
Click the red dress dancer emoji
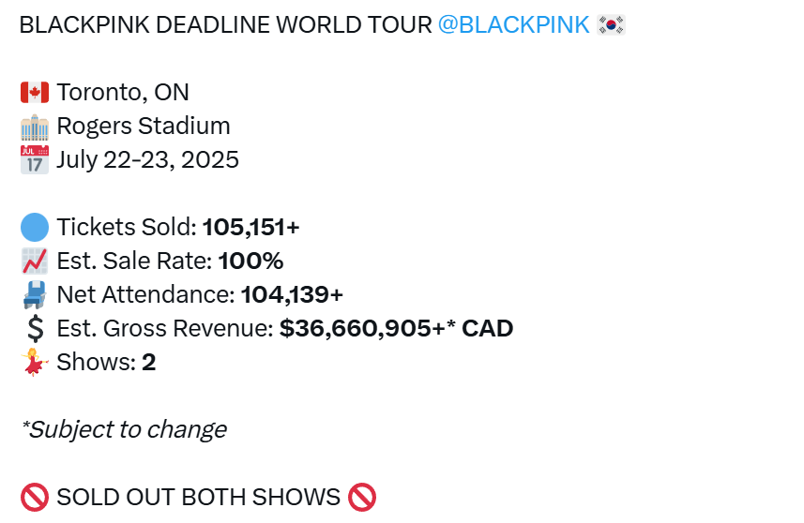pyautogui.click(x=35, y=362)
